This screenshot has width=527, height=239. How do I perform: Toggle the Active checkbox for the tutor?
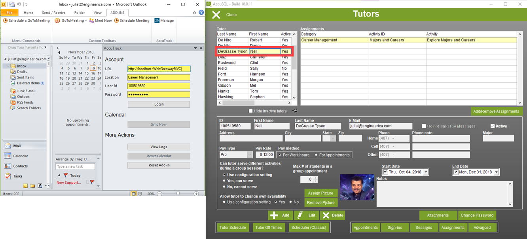coord(493,126)
